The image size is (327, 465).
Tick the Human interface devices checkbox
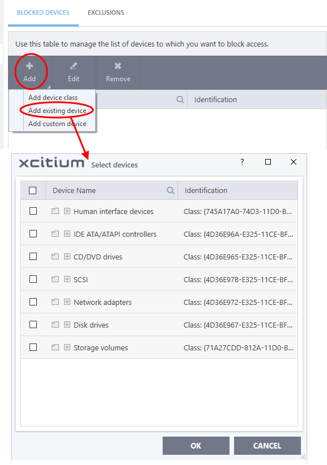click(x=33, y=211)
